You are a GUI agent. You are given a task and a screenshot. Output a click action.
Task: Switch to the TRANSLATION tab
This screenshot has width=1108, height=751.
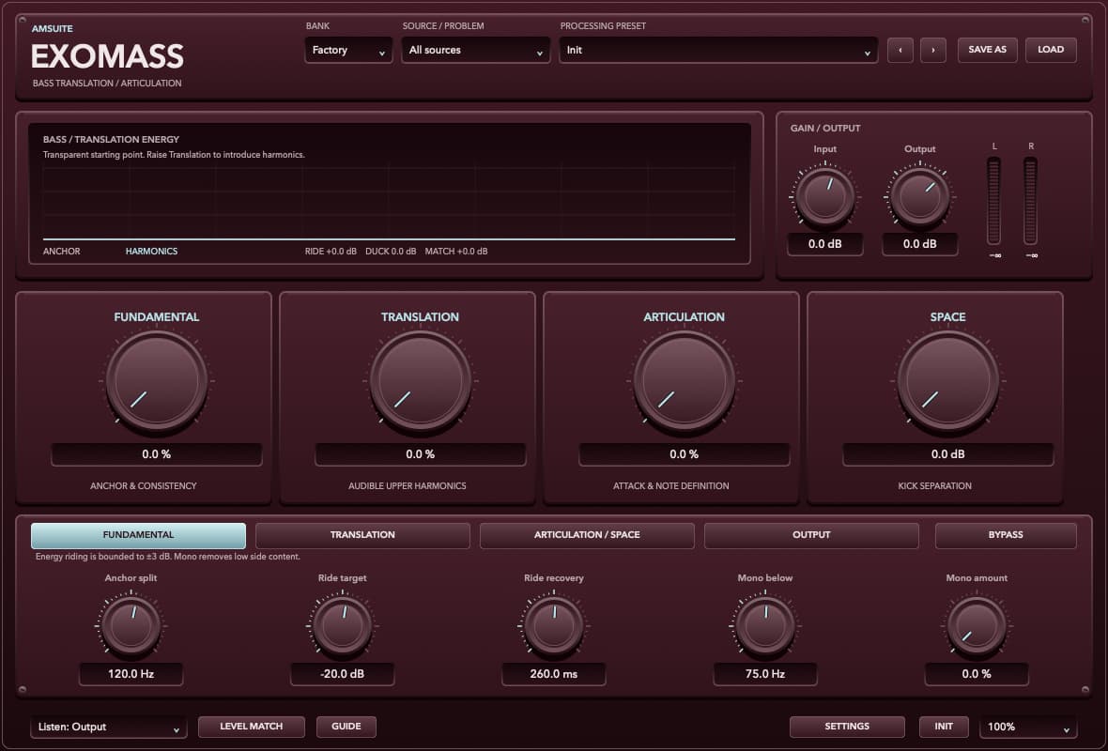pyautogui.click(x=362, y=535)
